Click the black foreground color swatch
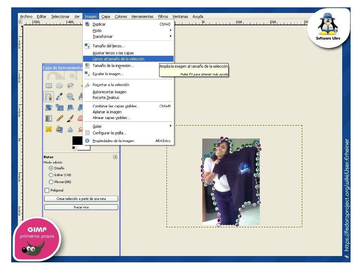This screenshot has width=359, height=269. (x=77, y=141)
